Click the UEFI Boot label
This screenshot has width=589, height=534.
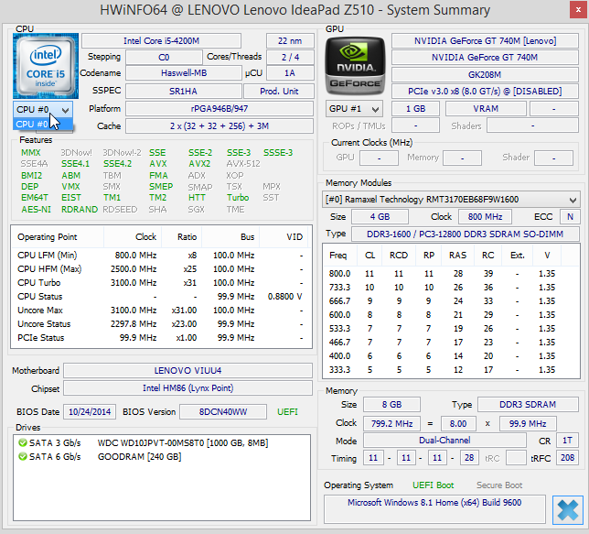434,485
